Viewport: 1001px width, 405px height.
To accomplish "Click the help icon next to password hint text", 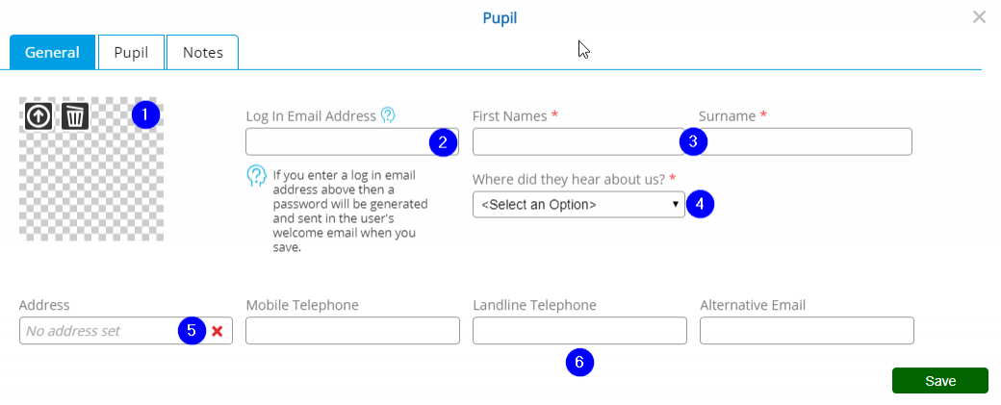I will pyautogui.click(x=257, y=177).
